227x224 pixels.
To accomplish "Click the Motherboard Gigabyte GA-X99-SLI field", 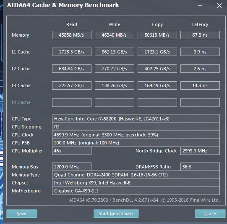I will click(x=136, y=191).
